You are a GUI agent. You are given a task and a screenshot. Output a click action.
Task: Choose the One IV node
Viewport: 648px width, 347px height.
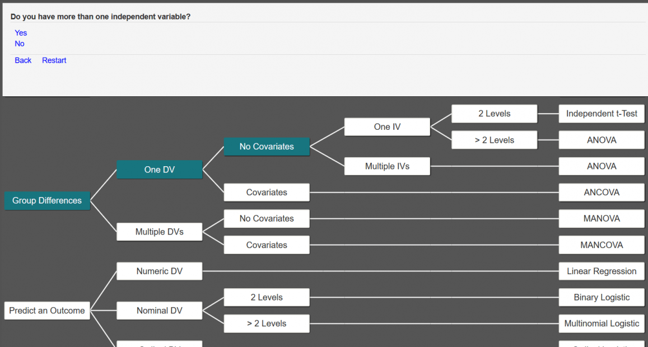point(387,127)
